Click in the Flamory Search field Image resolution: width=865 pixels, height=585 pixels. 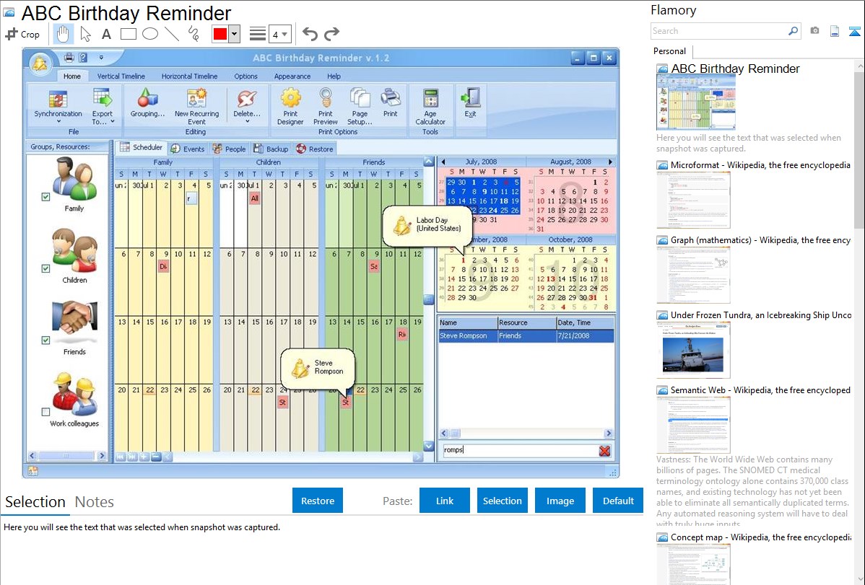click(719, 31)
